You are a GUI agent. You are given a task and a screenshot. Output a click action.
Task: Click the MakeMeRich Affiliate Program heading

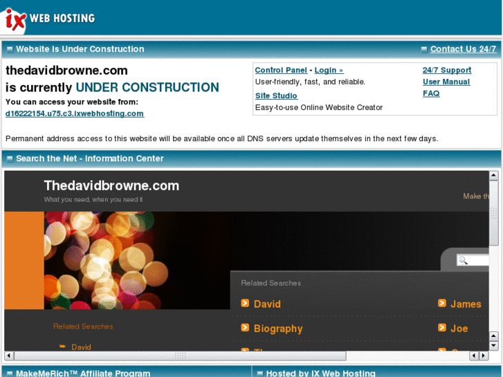(x=83, y=373)
